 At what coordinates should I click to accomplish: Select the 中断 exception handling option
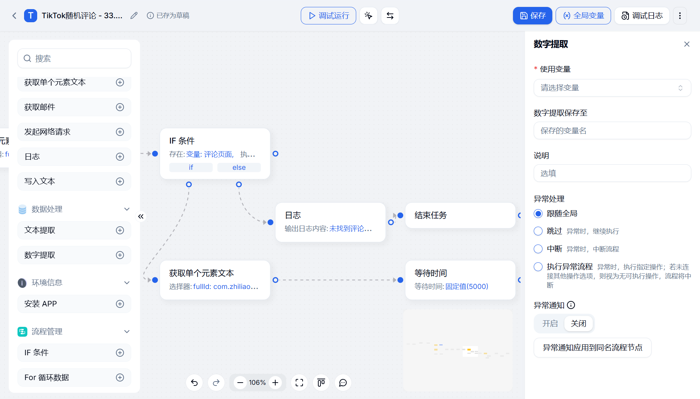point(538,249)
